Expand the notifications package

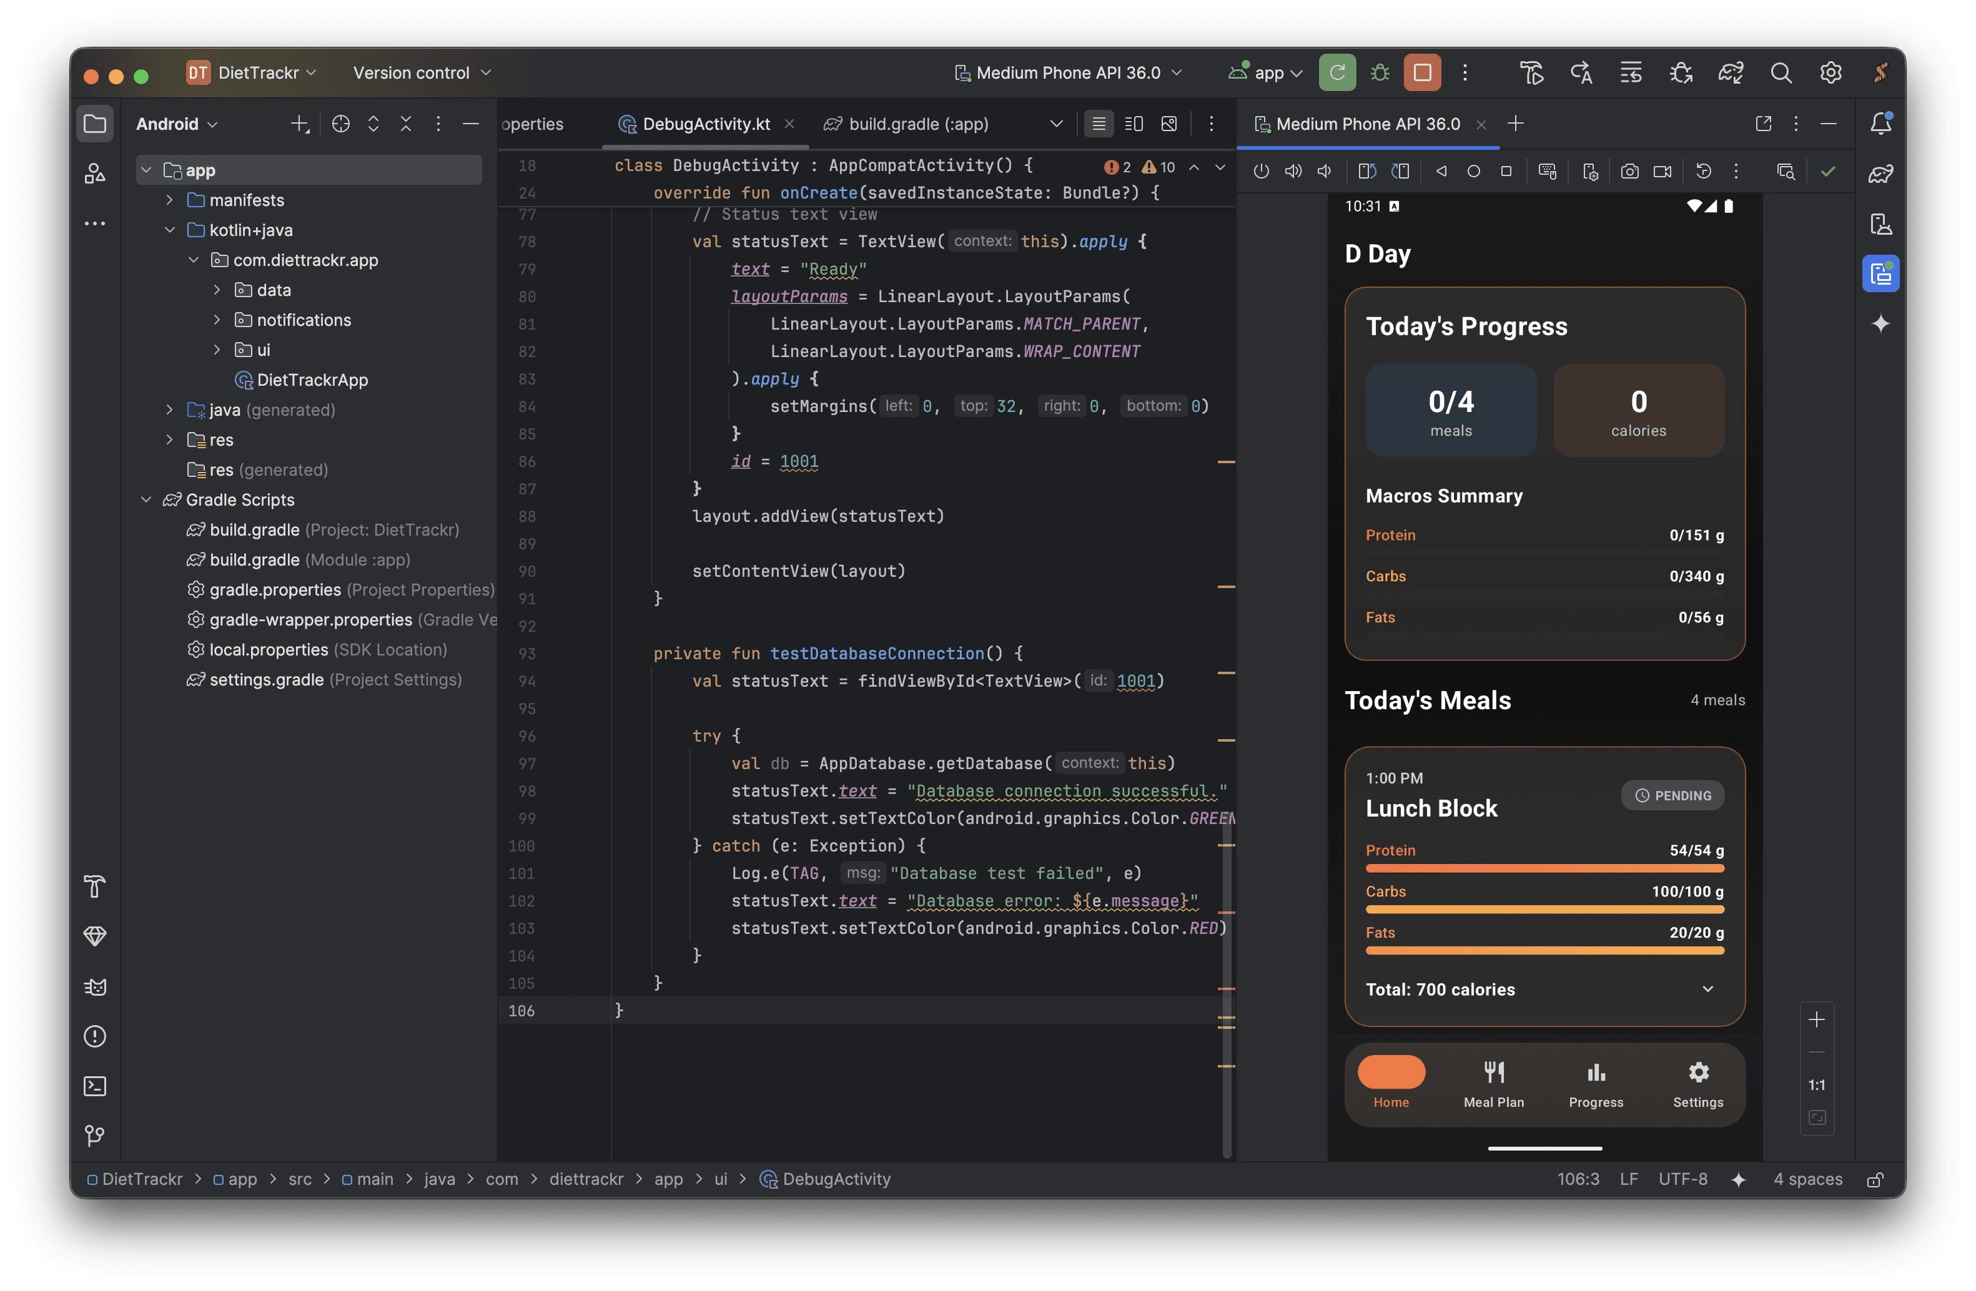pyautogui.click(x=217, y=320)
